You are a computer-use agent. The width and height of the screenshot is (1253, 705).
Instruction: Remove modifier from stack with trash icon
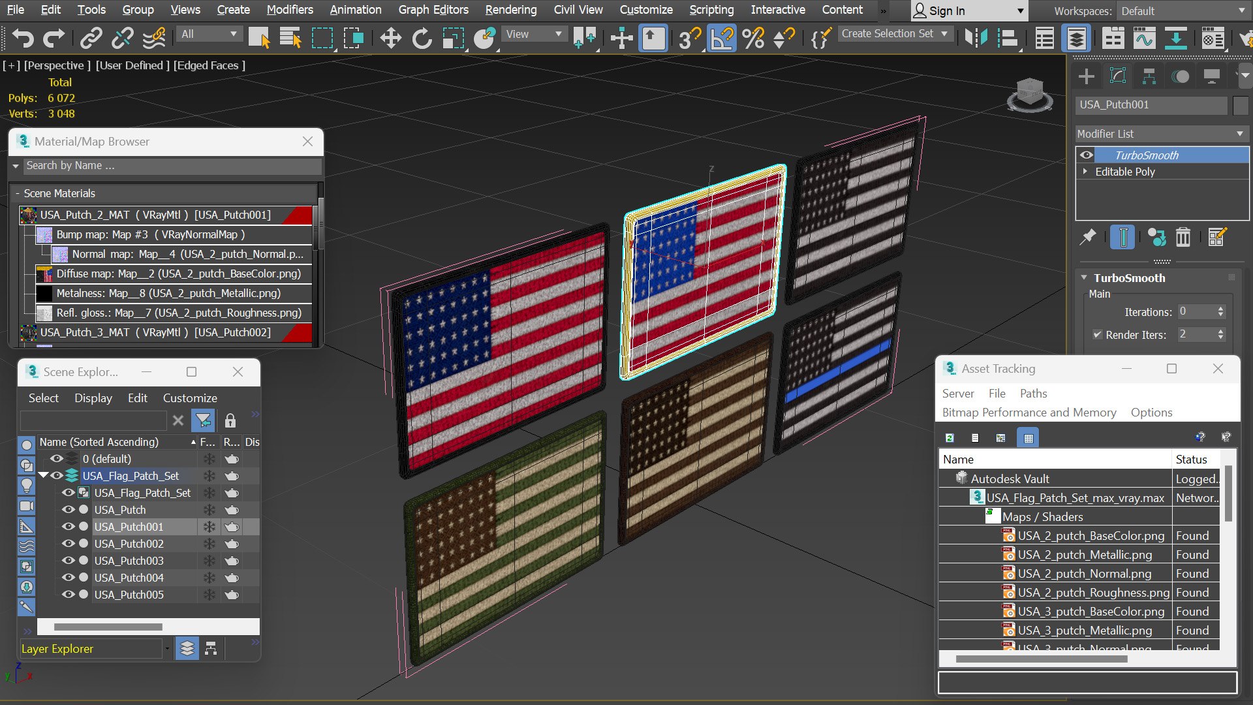point(1183,238)
